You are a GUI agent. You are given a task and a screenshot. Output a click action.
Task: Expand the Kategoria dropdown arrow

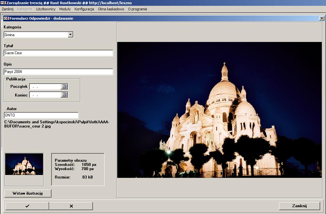tap(70, 35)
